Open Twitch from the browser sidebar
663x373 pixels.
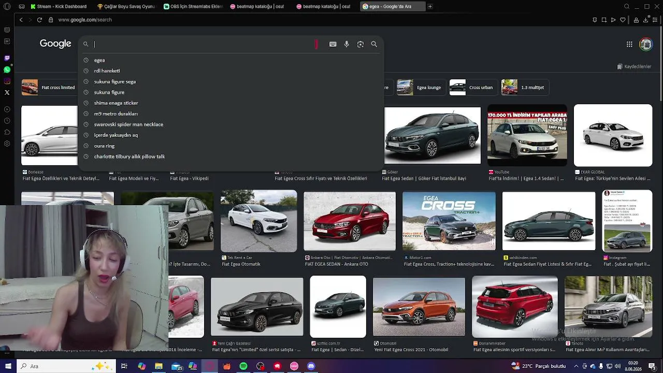[x=7, y=58]
